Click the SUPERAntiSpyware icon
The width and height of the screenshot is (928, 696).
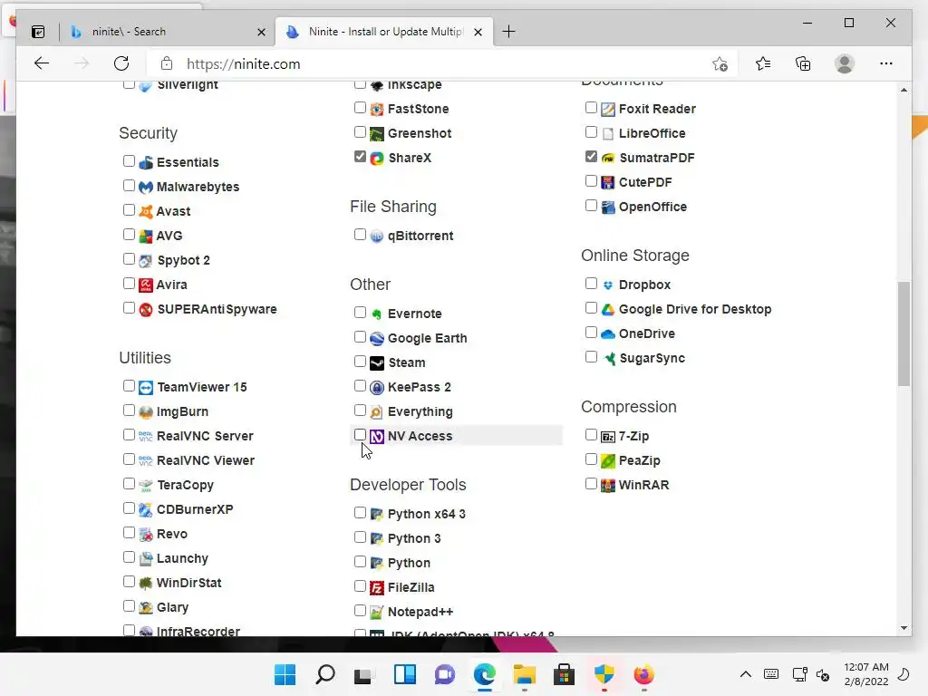click(146, 310)
